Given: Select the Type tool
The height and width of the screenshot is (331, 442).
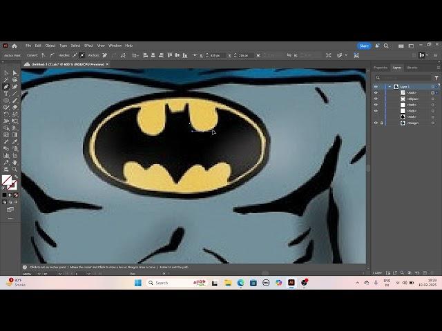Looking at the screenshot, I should 6,94.
